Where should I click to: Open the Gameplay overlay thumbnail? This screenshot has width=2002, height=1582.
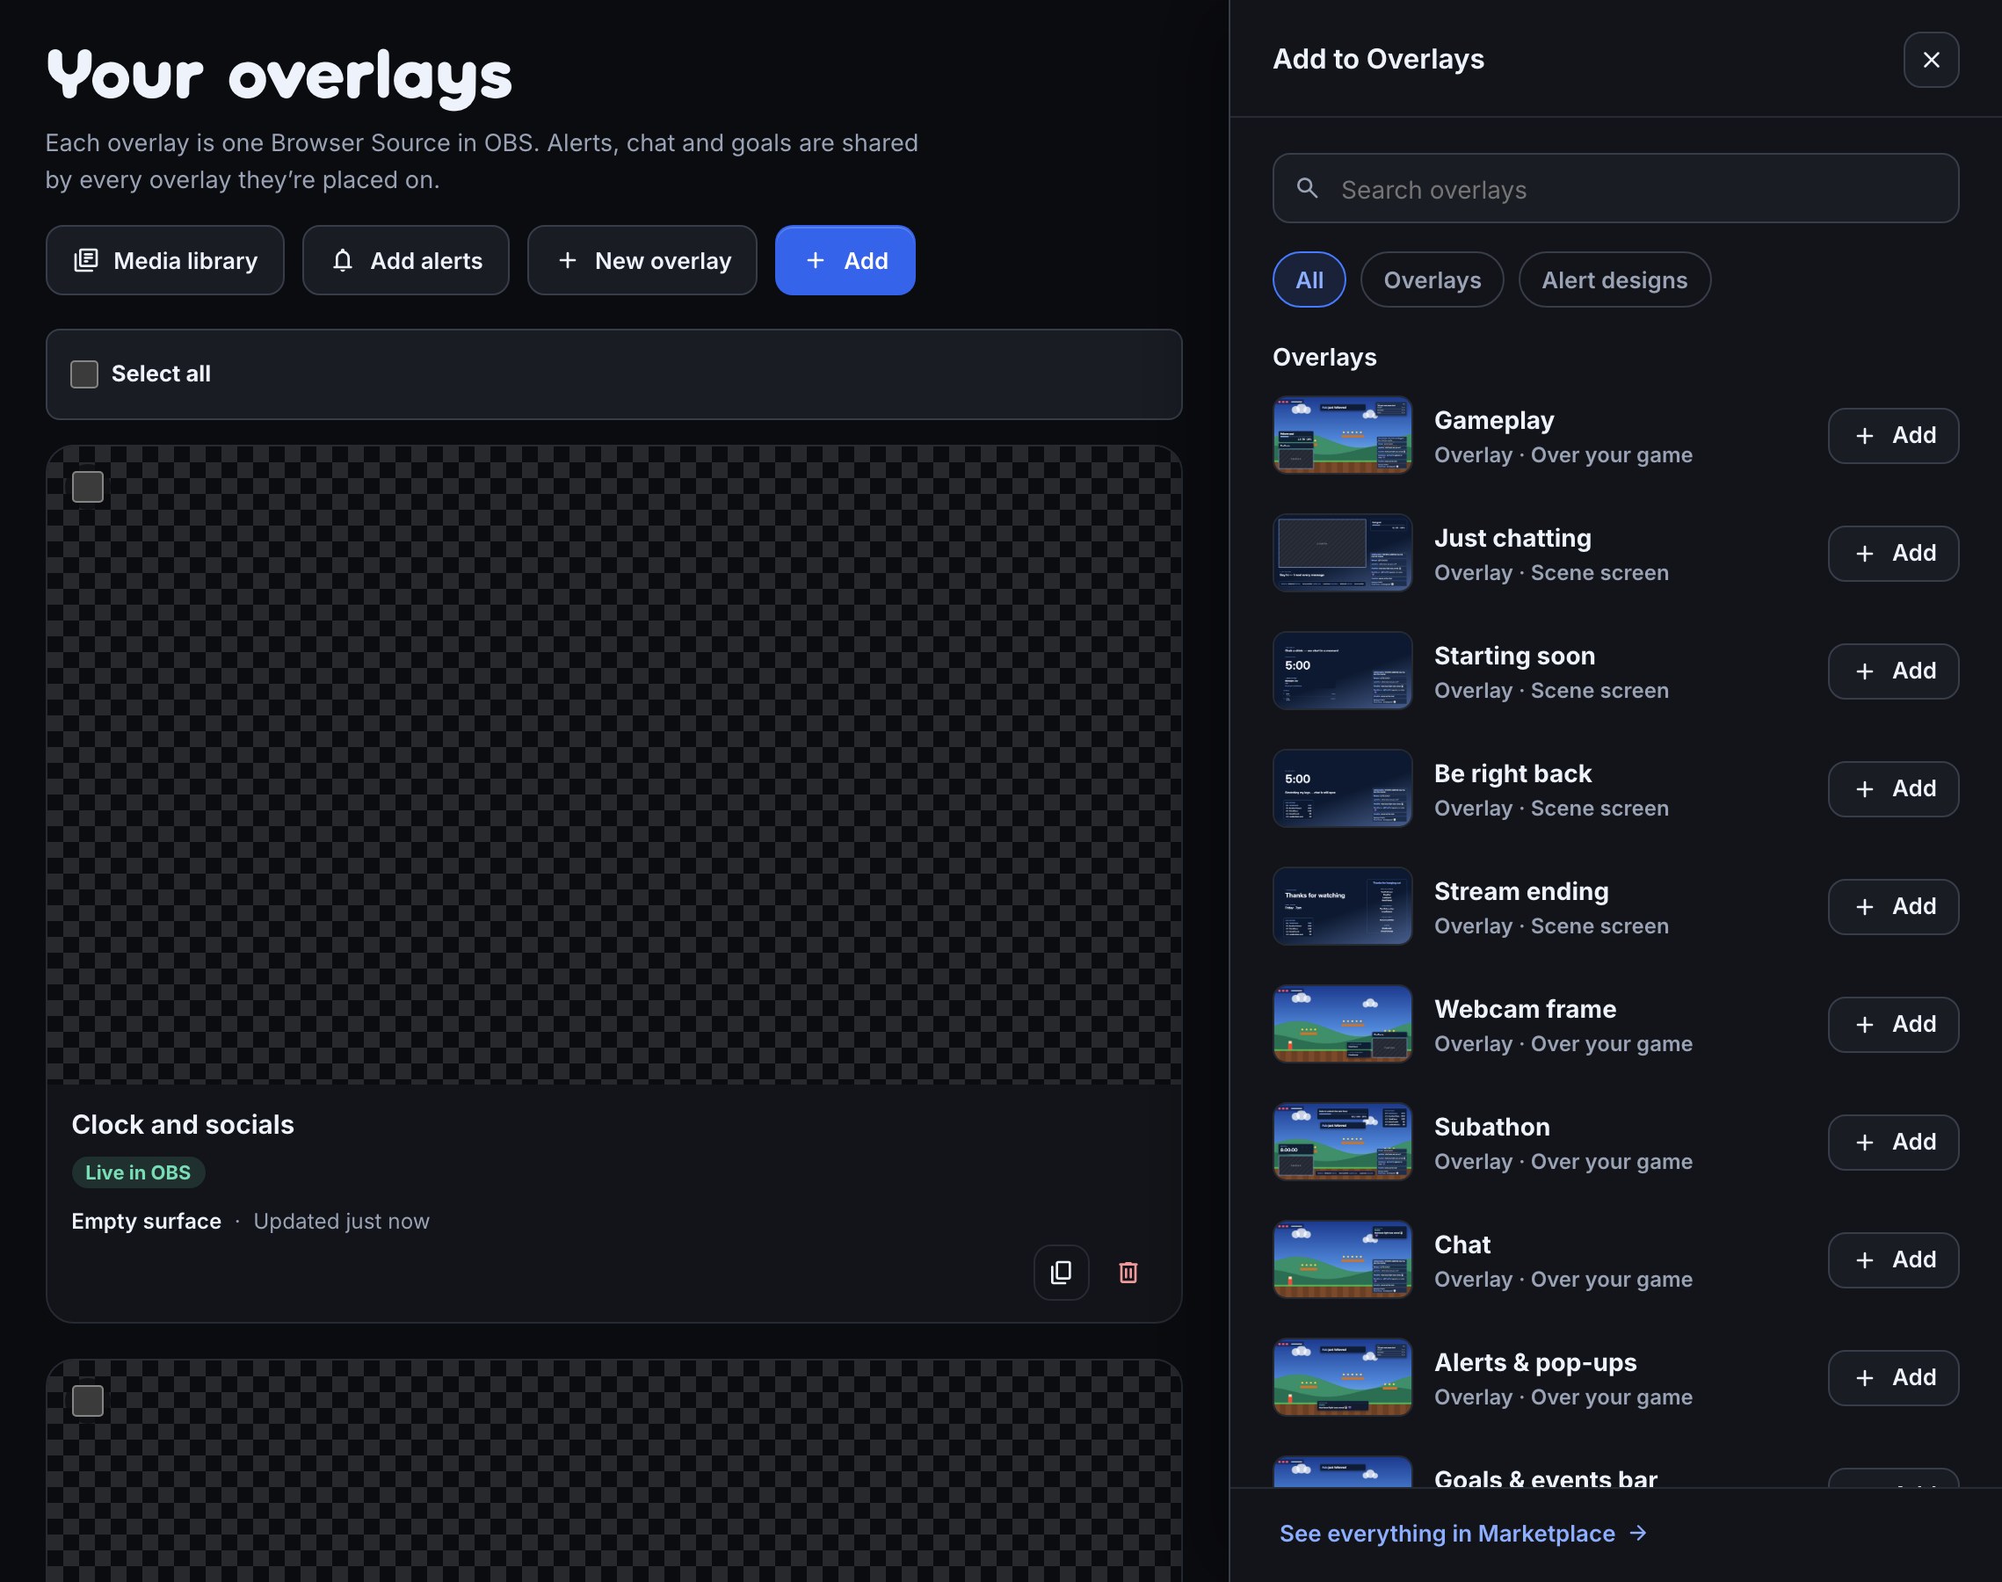1342,435
